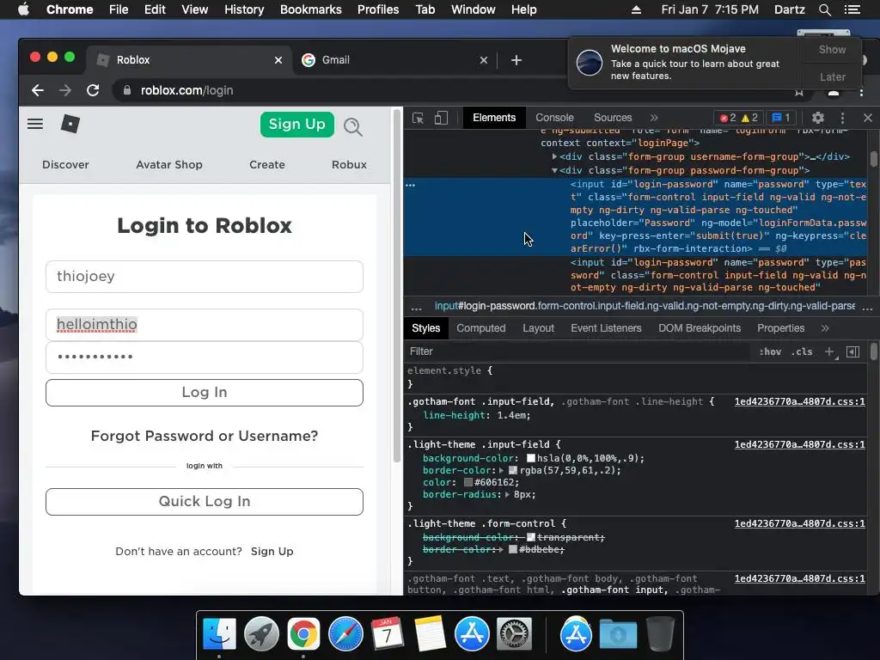Open the Discover nav link

click(65, 165)
